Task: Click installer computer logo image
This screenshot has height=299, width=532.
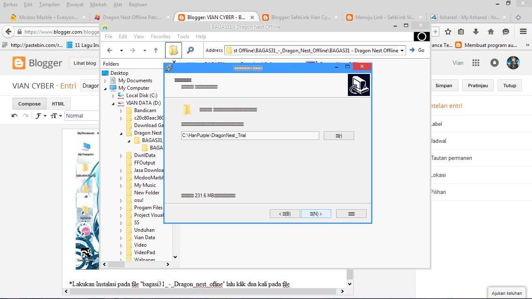Action: (x=359, y=85)
